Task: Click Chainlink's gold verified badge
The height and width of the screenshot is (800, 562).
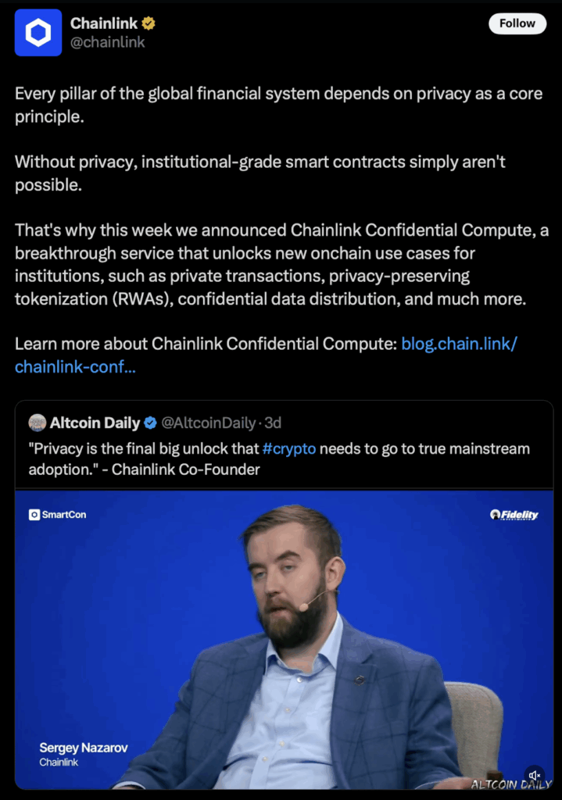Action: (x=146, y=23)
